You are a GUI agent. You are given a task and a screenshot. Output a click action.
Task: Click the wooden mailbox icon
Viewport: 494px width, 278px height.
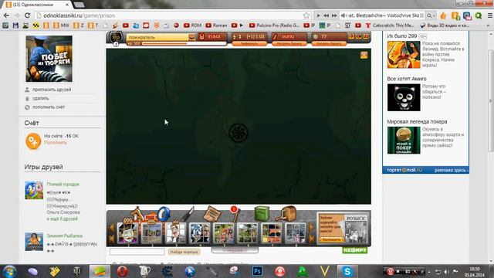(286, 214)
